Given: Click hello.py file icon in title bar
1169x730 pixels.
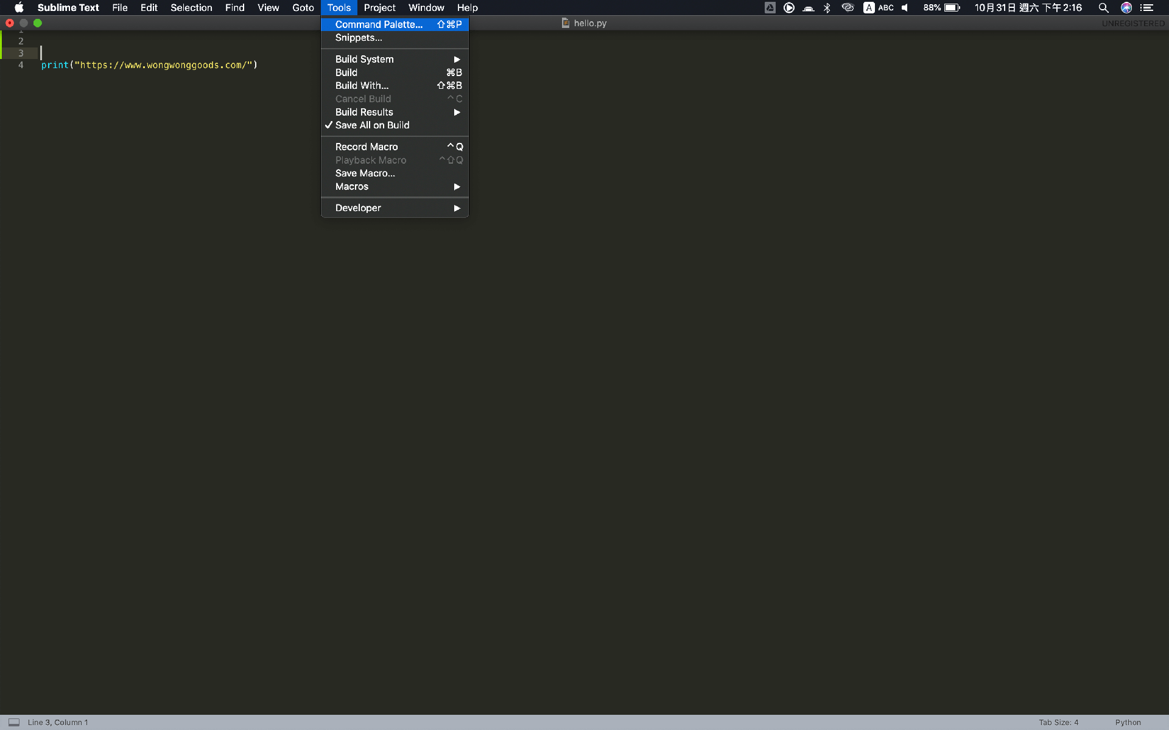Looking at the screenshot, I should [x=566, y=23].
